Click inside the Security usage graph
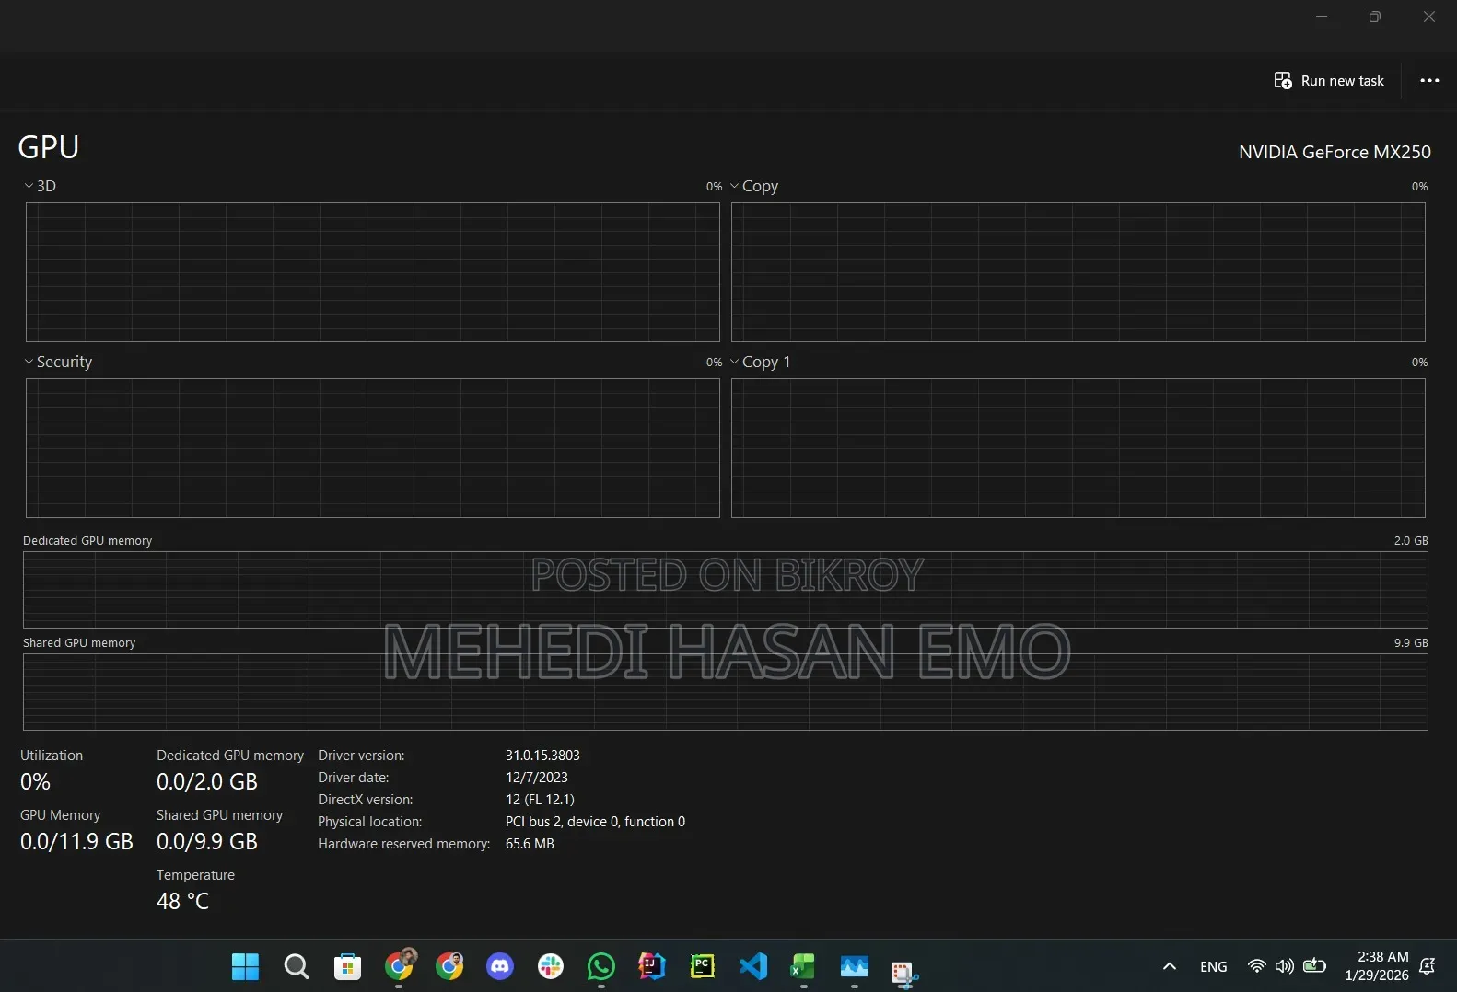Screen dimensions: 1457x992 373,448
